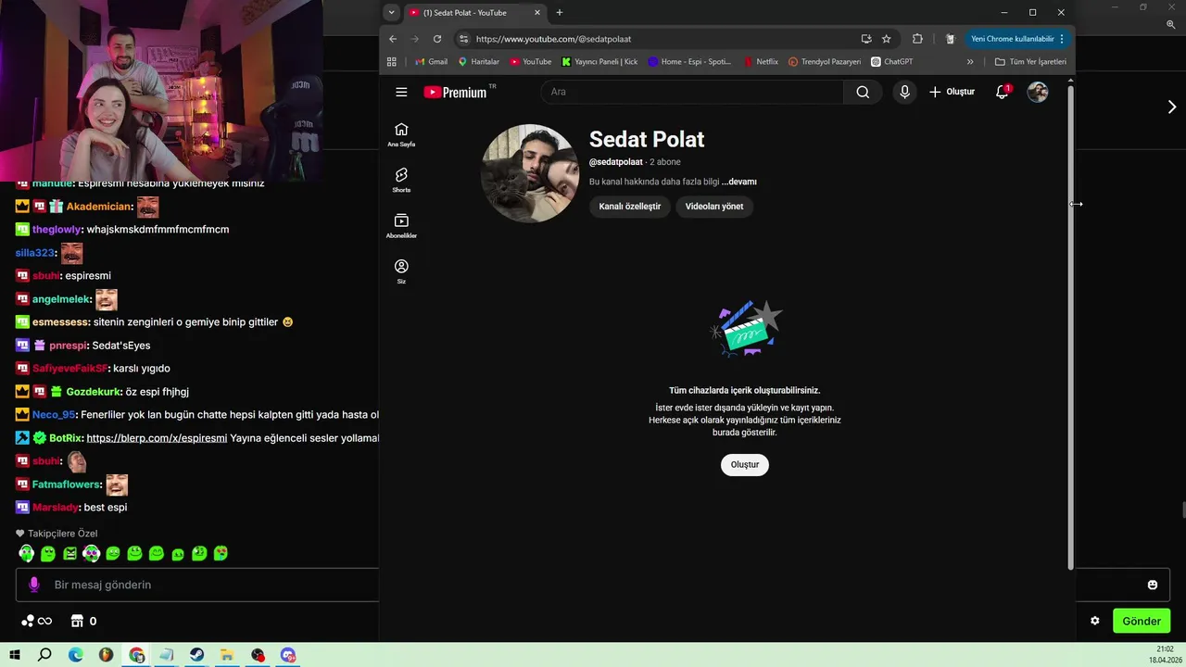Open Ana Sayfa in YouTube sidebar
The width and height of the screenshot is (1186, 667).
[401, 134]
